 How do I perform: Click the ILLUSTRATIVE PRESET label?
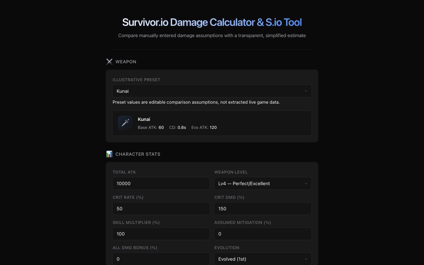[136, 80]
